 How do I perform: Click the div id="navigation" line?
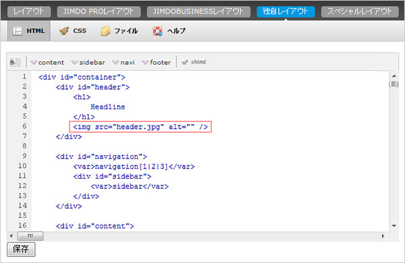coord(101,156)
